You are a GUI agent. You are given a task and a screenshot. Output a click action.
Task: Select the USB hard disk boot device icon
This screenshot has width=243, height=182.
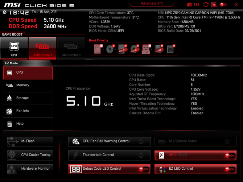[122, 49]
